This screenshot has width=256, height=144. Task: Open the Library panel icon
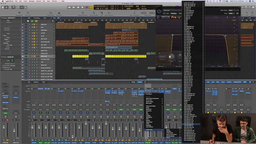point(3,7)
